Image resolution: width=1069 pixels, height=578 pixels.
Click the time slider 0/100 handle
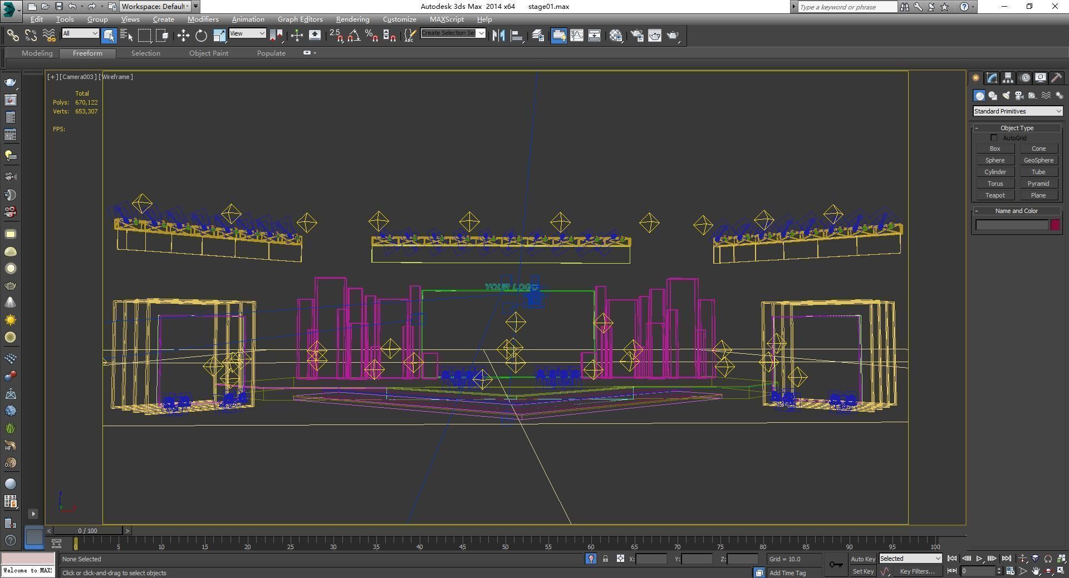pyautogui.click(x=87, y=531)
